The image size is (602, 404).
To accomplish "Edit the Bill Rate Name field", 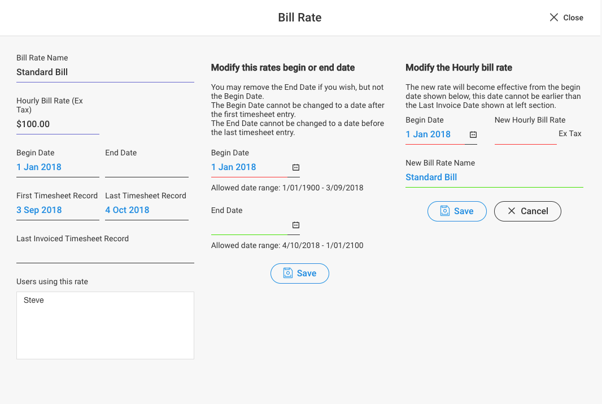I will [x=105, y=72].
